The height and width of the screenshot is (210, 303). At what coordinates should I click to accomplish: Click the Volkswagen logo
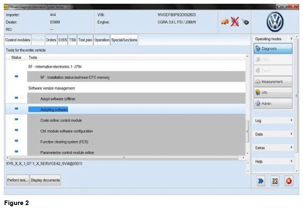275,22
